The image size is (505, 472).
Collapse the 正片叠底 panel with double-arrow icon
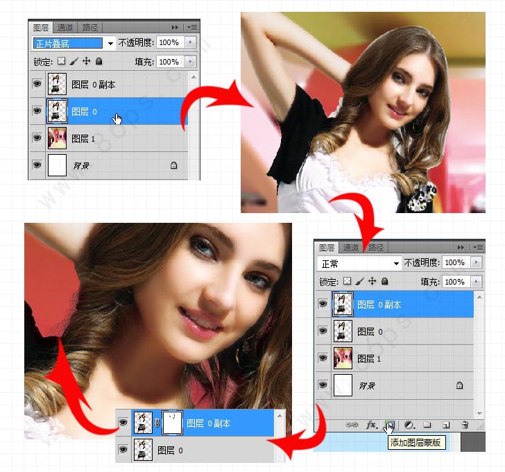[175, 27]
